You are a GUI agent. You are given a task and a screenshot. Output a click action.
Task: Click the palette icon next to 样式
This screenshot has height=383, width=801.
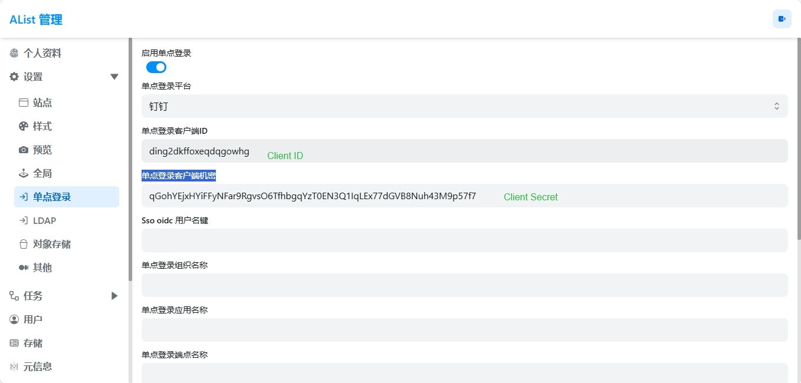(x=24, y=127)
